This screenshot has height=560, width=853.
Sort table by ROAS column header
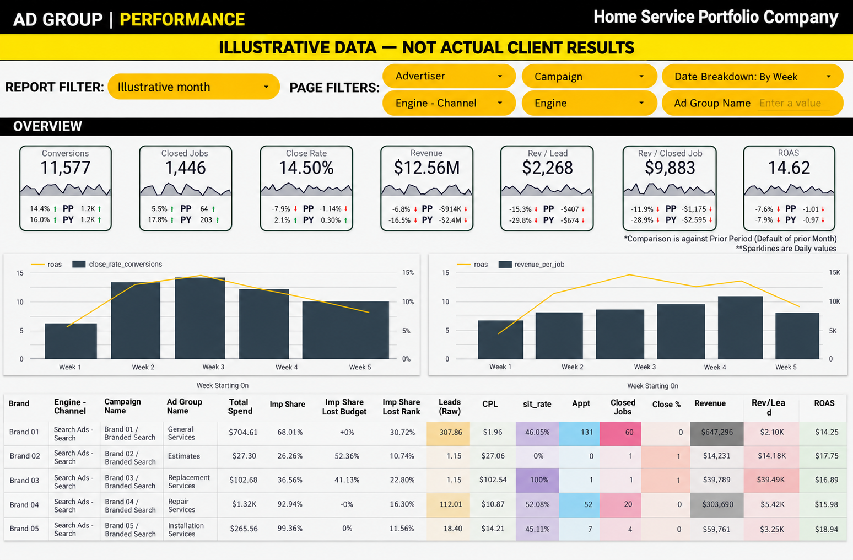(x=824, y=403)
